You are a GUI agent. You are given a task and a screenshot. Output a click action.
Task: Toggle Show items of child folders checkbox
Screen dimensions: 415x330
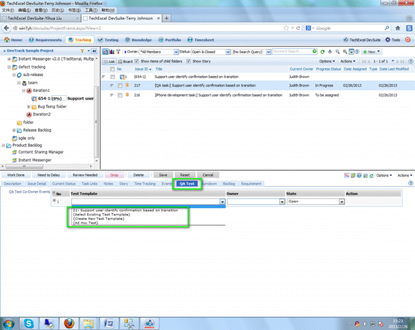pyautogui.click(x=137, y=61)
